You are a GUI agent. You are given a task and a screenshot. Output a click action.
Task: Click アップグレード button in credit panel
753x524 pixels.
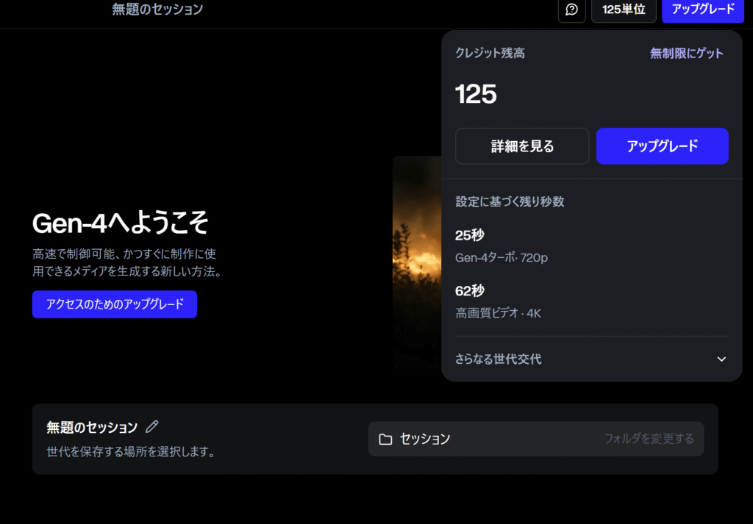pos(663,146)
